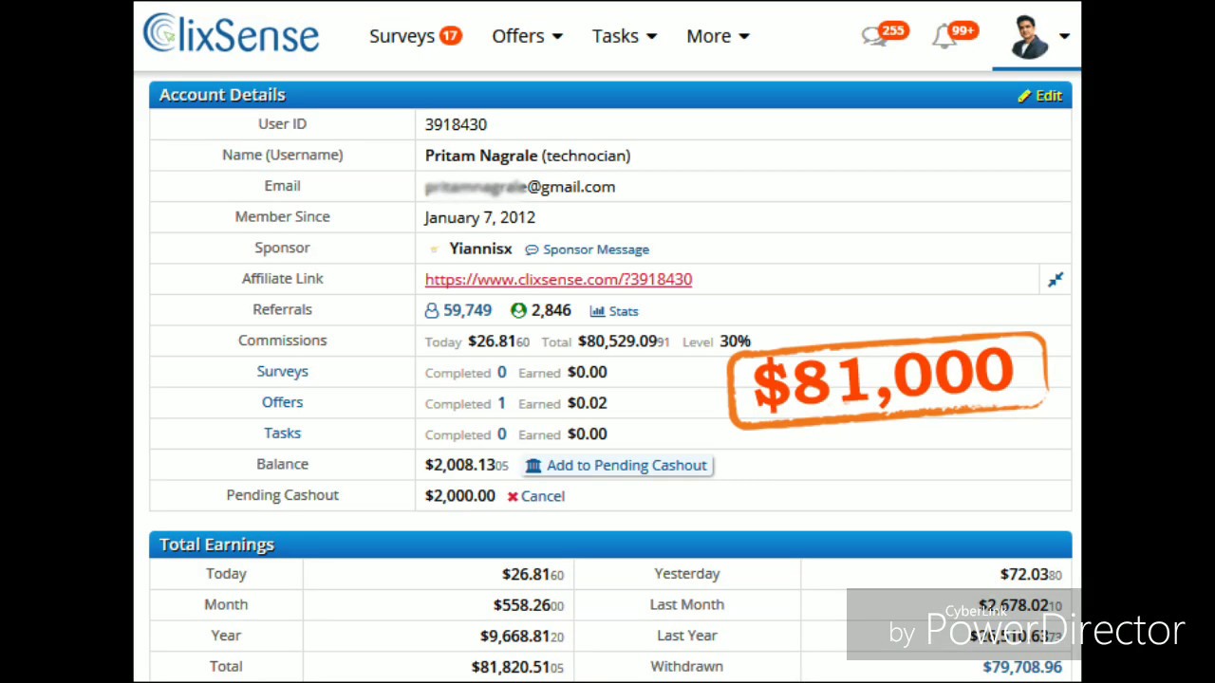Click the Total earnings value $81,820.51
Viewport: 1215px width, 683px height.
tap(517, 667)
